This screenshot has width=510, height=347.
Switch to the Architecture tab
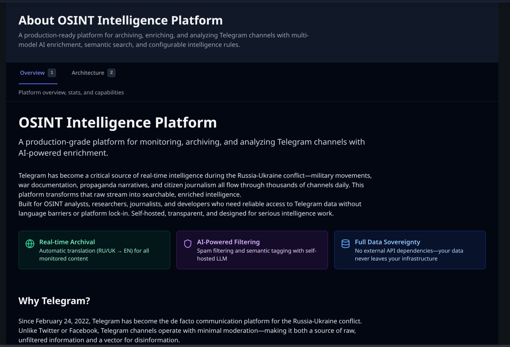[88, 73]
